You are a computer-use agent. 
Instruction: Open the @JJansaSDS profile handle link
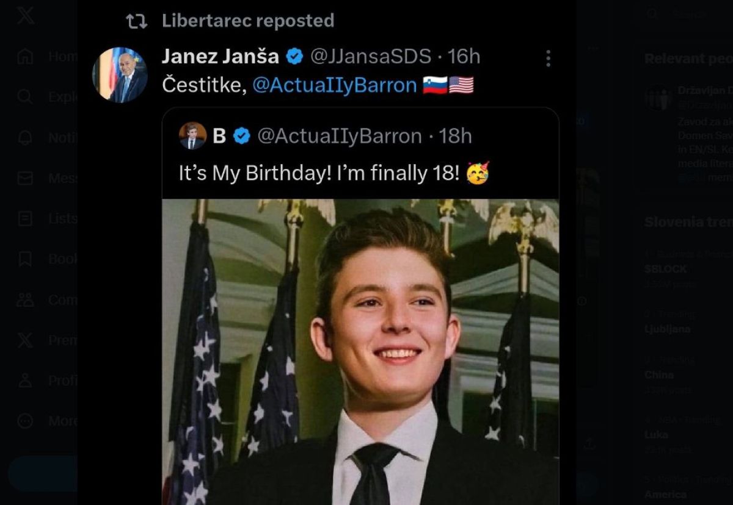pos(371,57)
